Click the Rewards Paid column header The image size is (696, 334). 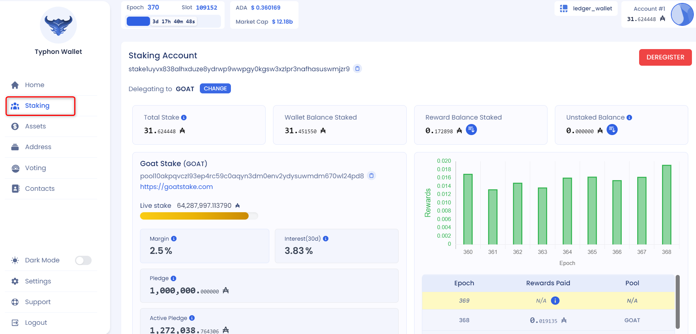point(548,283)
